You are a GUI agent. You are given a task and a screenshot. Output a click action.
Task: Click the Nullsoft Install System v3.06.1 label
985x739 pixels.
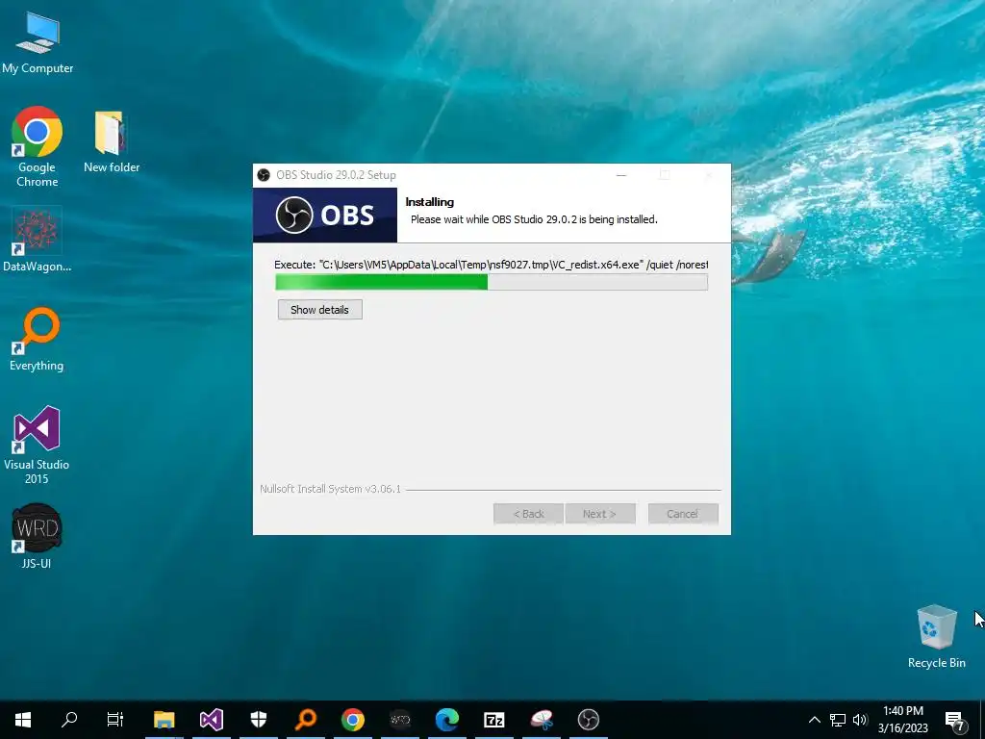331,489
